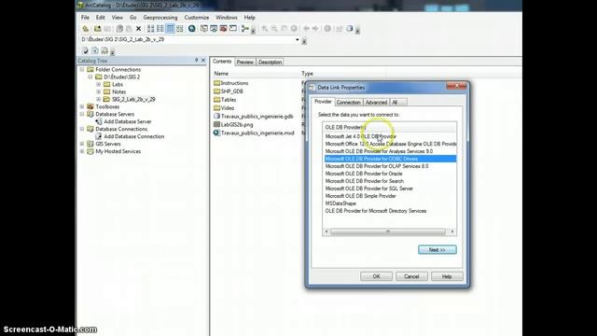Open the Connection tab in Data Link Properties
The image size is (597, 336).
tap(348, 103)
